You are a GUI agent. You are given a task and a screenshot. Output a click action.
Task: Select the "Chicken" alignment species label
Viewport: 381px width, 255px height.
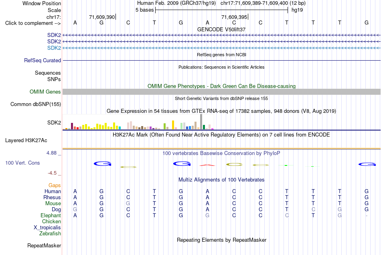51,221
